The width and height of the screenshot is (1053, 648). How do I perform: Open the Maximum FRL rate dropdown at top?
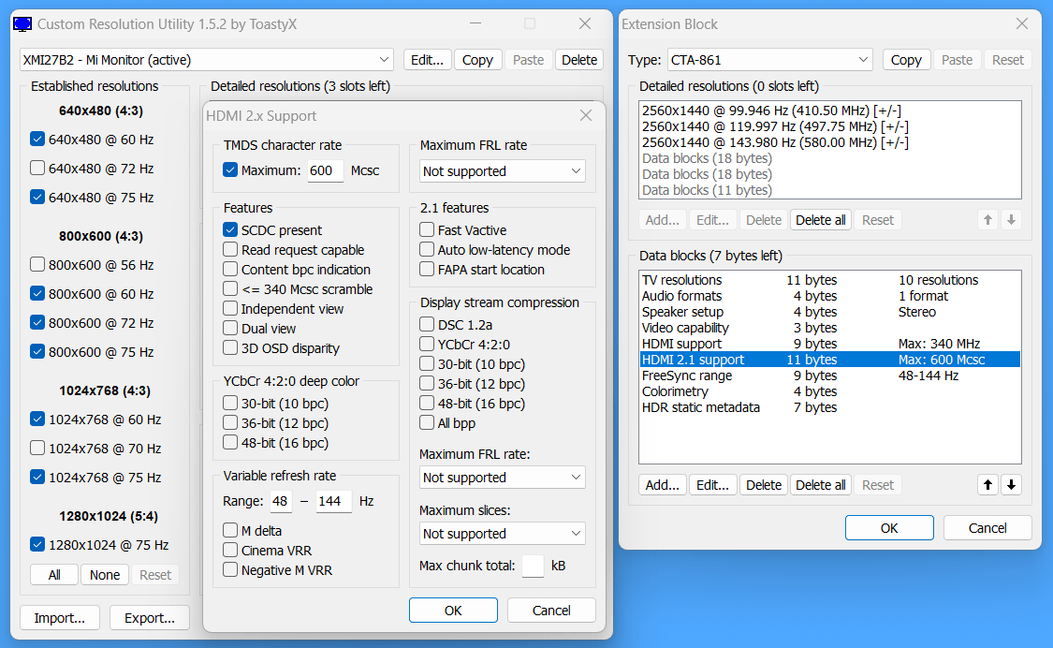pyautogui.click(x=503, y=171)
